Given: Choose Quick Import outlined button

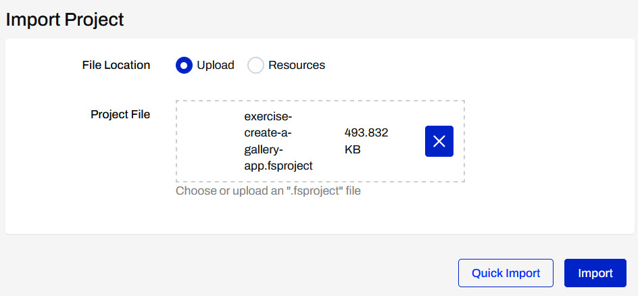Looking at the screenshot, I should point(506,273).
